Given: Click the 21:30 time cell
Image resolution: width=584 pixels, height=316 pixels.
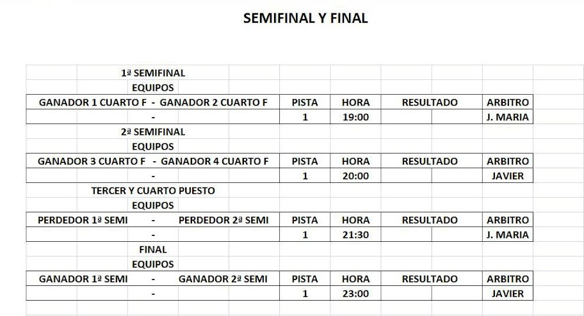Looking at the screenshot, I should tap(355, 235).
